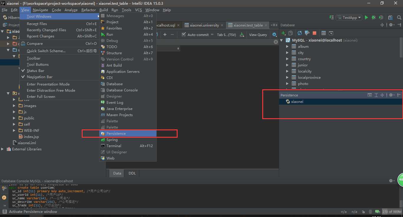This screenshot has height=217, width=403.
Task: Toggle Navigation Bar in View menu
Action: click(x=40, y=77)
